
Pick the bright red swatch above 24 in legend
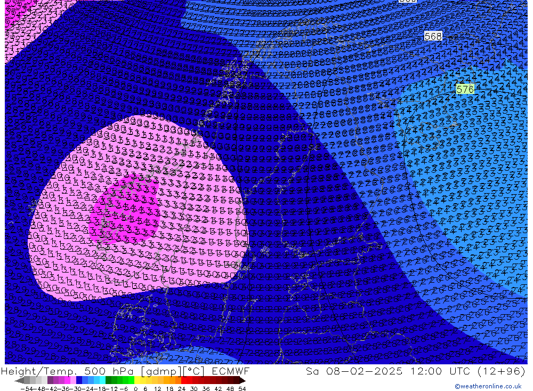click(x=184, y=380)
